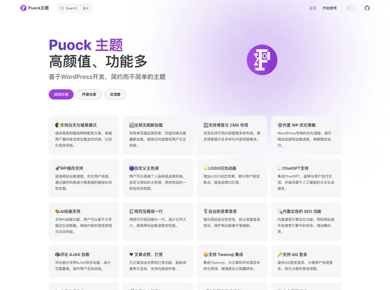
Task: Click the ChatGPT支持 card title
Action: [295, 168]
